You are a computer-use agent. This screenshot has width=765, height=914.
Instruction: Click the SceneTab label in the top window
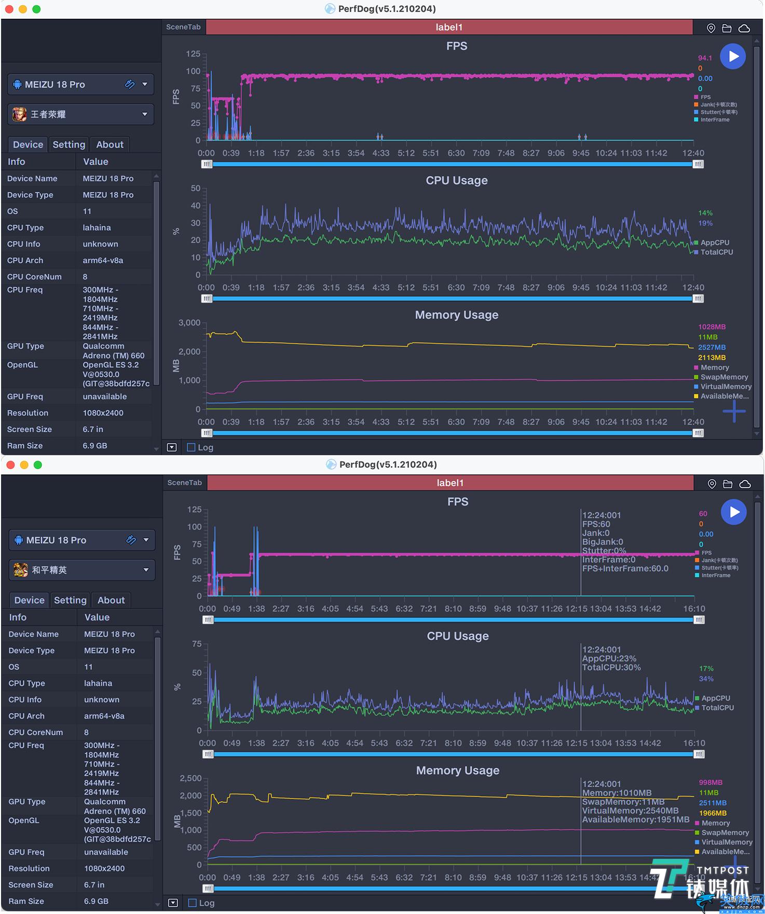[x=183, y=27]
